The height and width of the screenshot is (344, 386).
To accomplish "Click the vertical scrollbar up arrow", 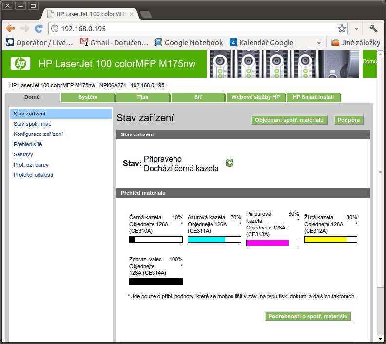I will pos(380,54).
